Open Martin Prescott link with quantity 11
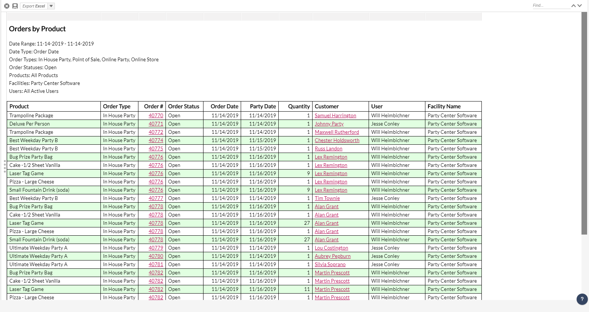The image size is (589, 312). tap(332, 289)
